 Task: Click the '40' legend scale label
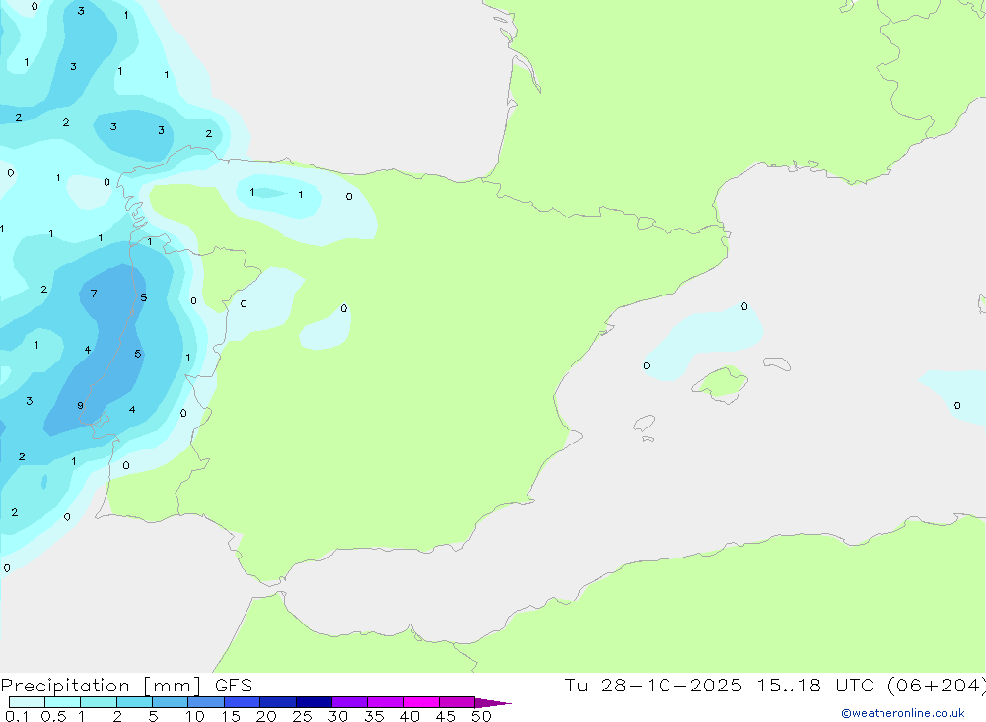(x=409, y=716)
